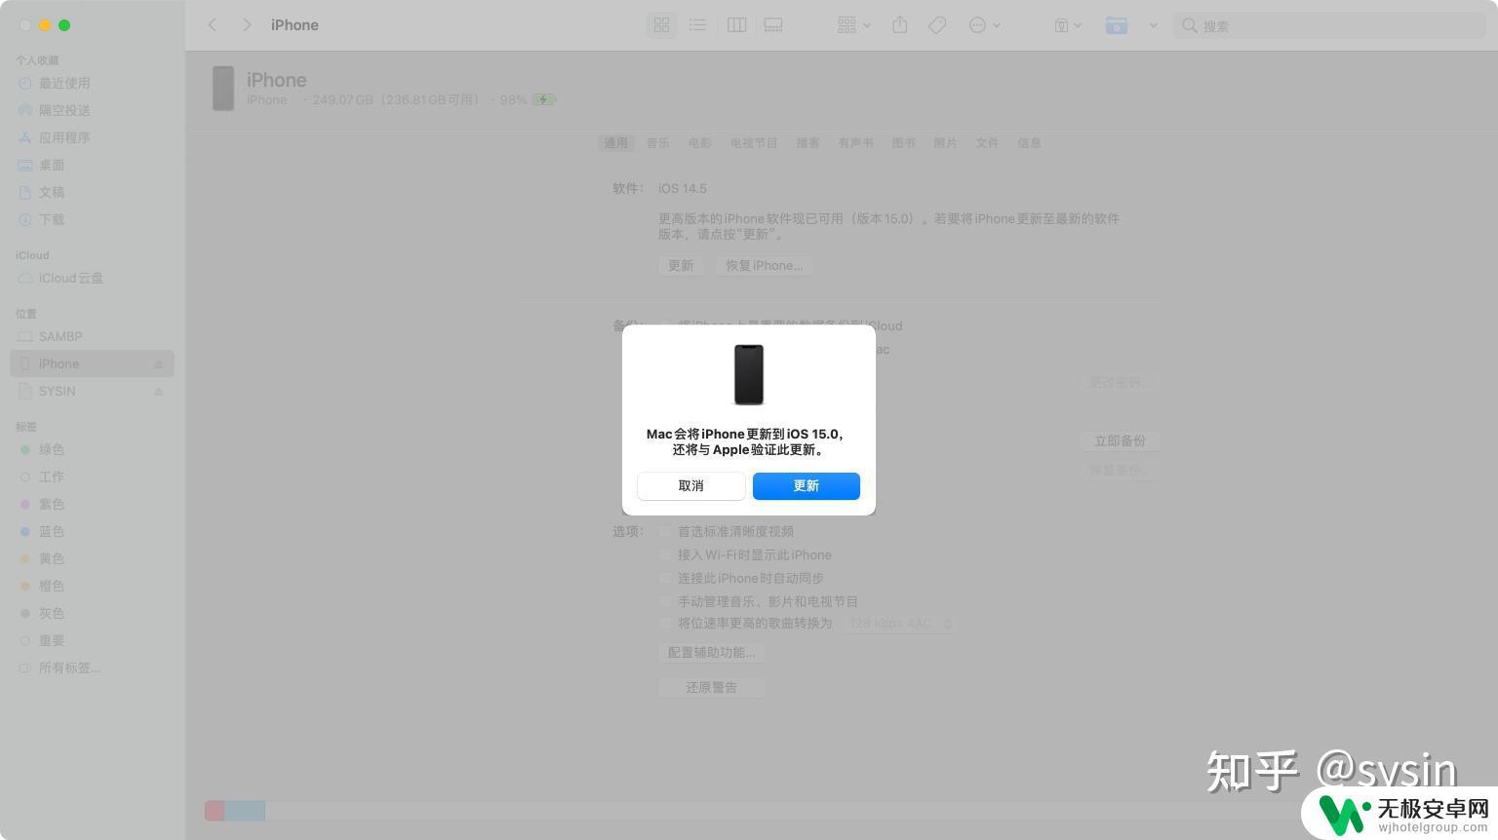Switch Finder to column view
Screen dimensions: 1498x840
(x=736, y=25)
